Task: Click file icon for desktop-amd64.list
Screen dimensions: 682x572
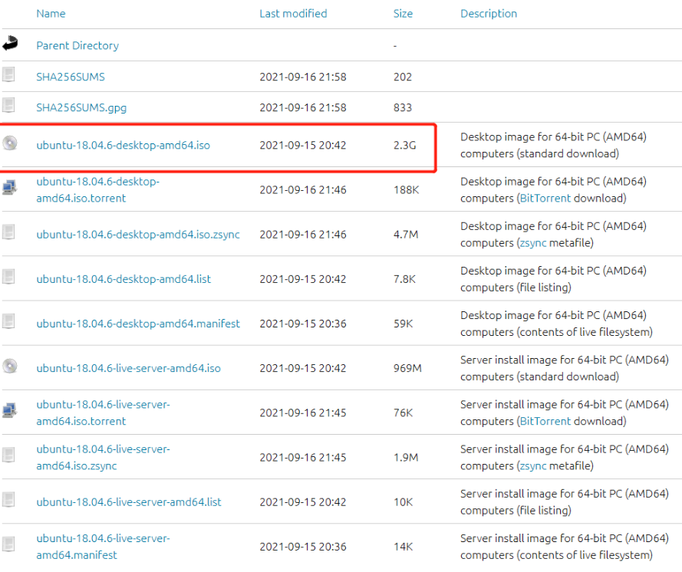Action: [x=8, y=277]
